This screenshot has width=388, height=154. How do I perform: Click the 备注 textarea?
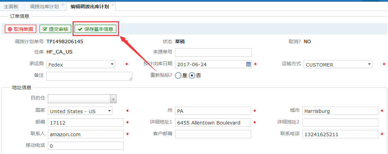(x=89, y=76)
